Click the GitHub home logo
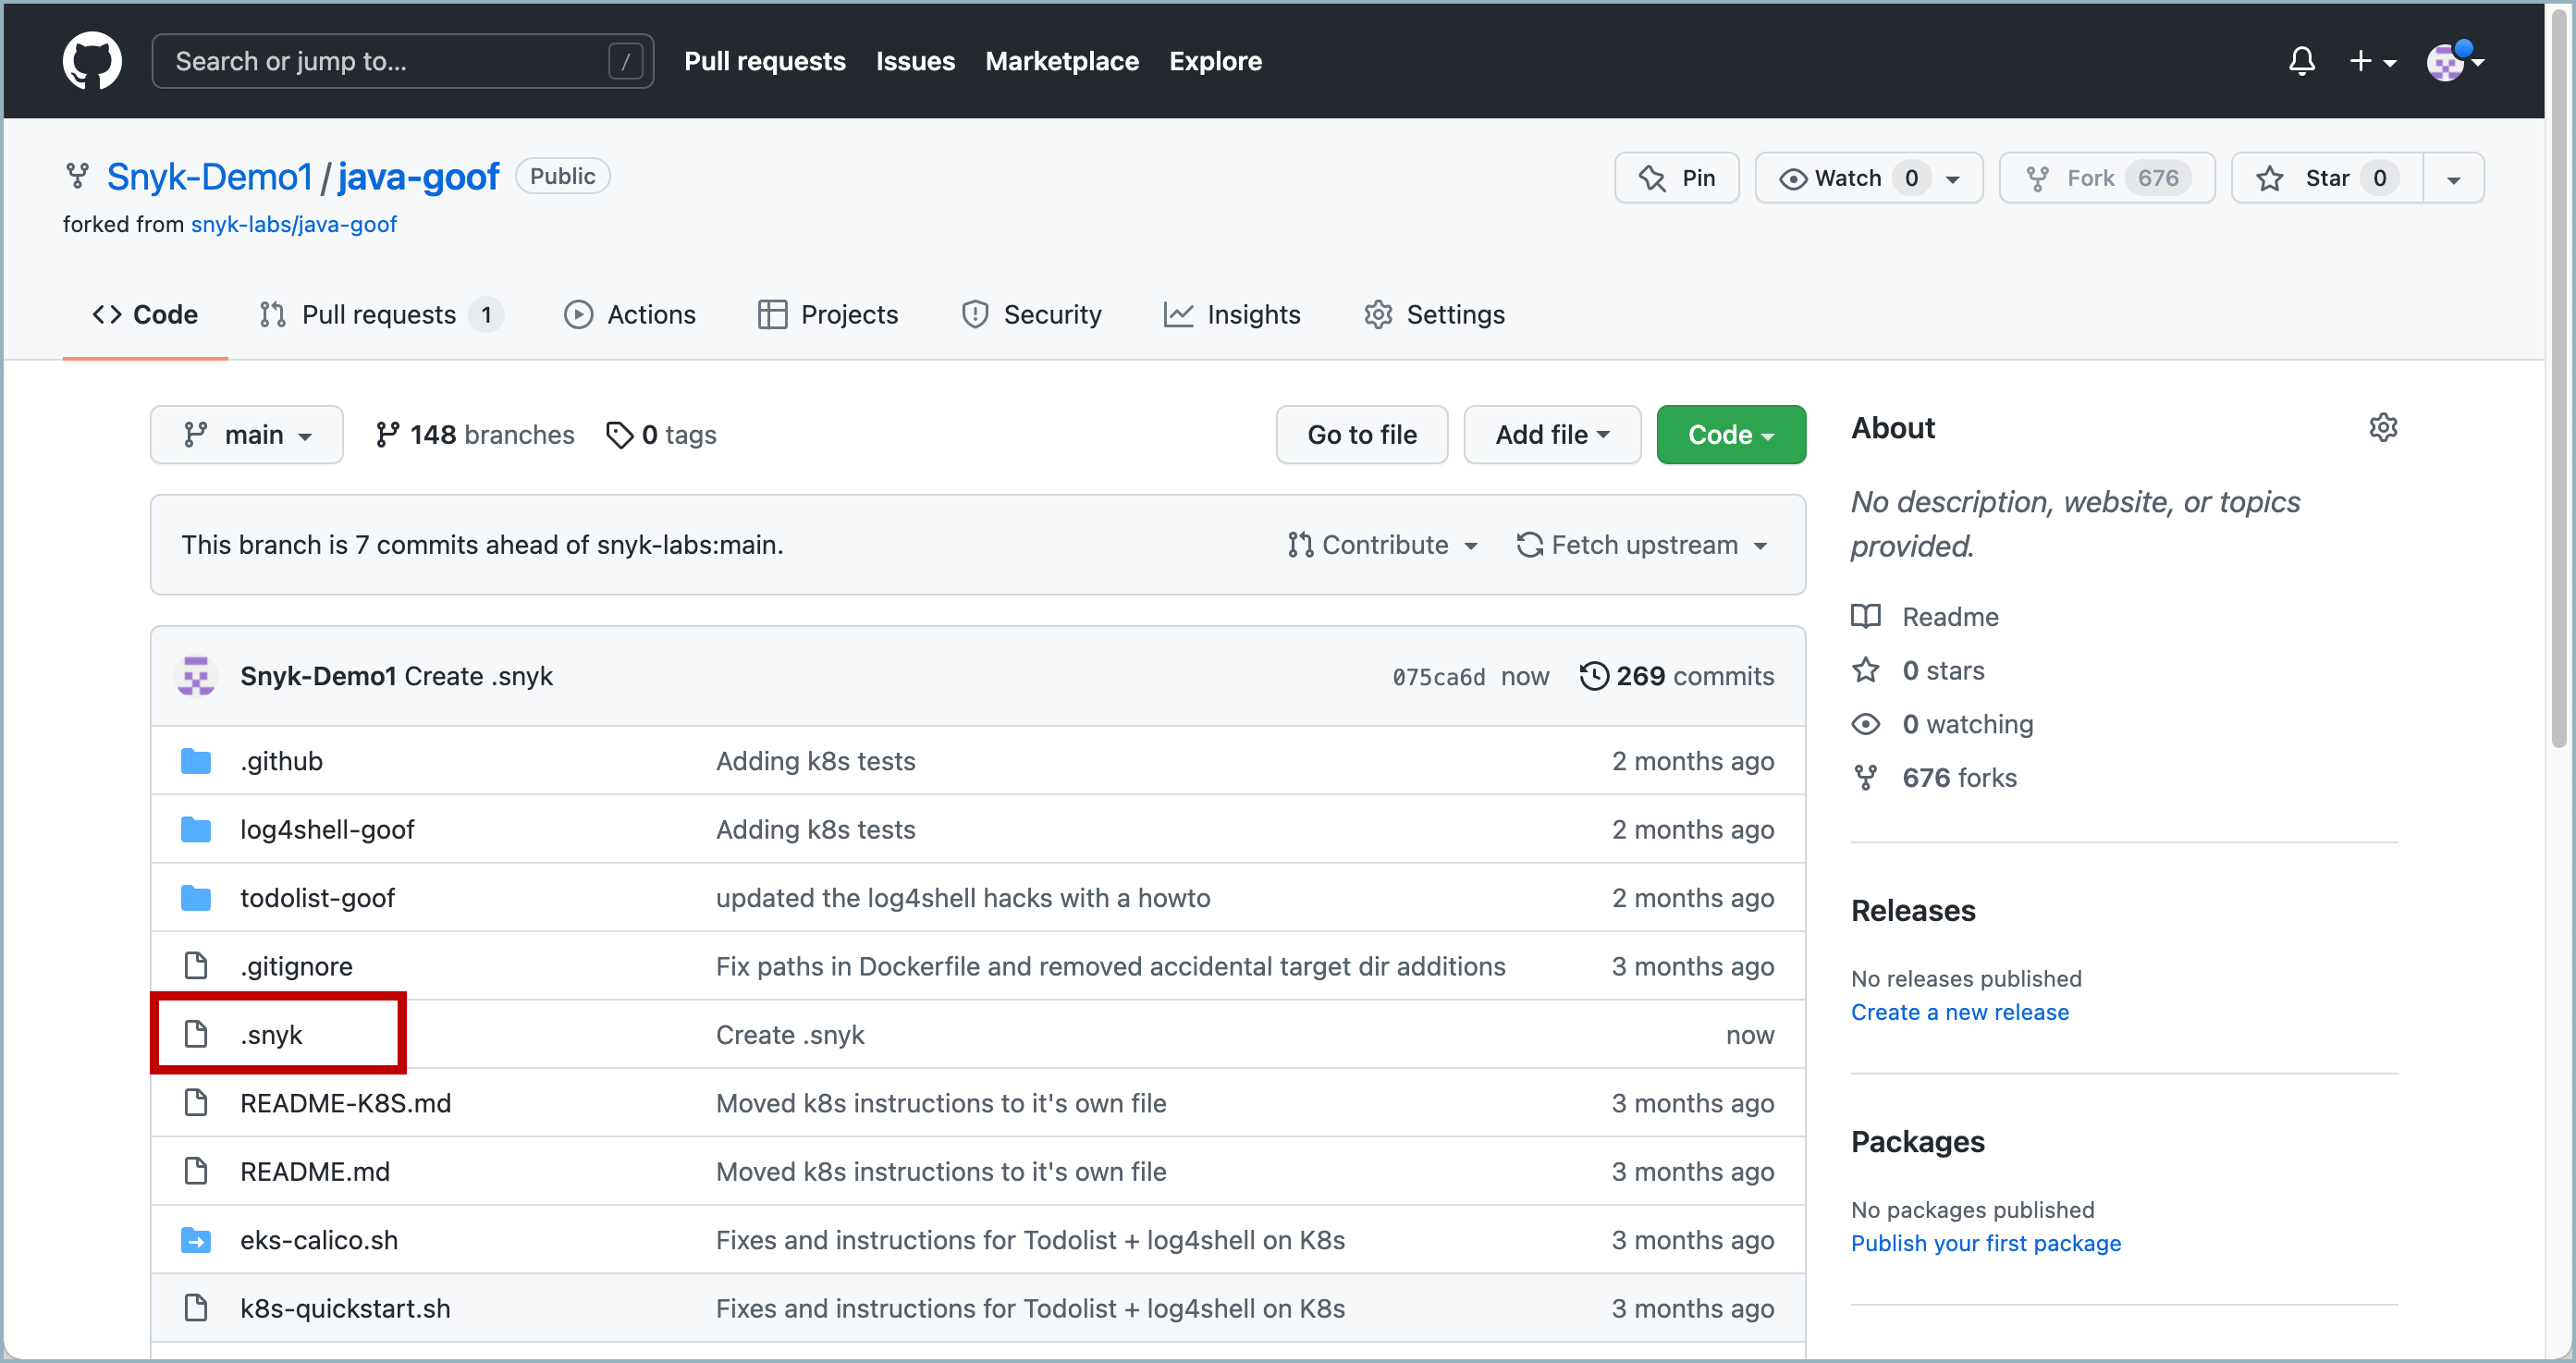 point(92,60)
